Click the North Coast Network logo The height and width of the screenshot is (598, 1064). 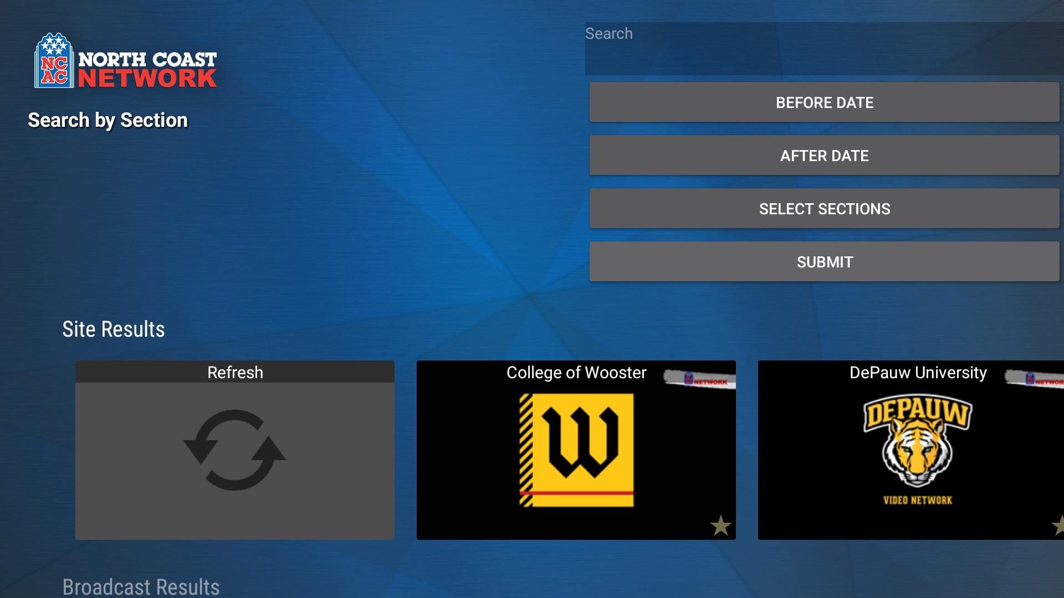pos(126,61)
